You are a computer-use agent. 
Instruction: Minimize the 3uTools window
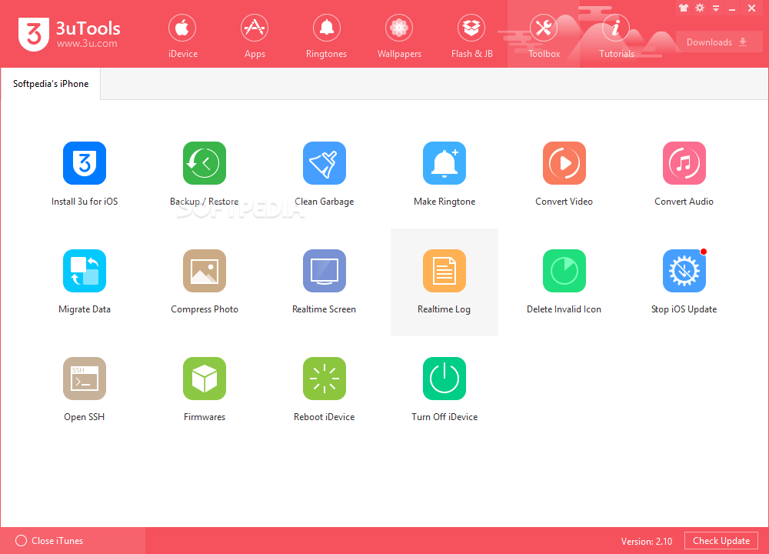click(x=732, y=8)
